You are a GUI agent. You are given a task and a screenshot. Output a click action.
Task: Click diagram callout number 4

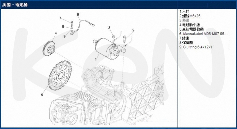click(x=56, y=33)
